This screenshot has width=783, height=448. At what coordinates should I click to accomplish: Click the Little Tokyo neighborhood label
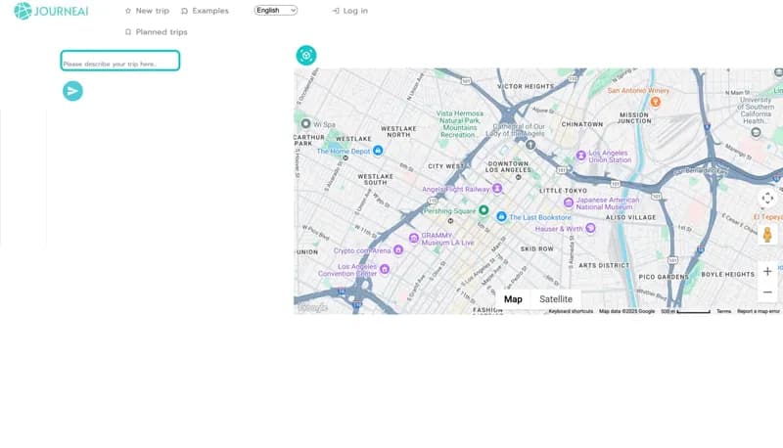click(x=564, y=191)
